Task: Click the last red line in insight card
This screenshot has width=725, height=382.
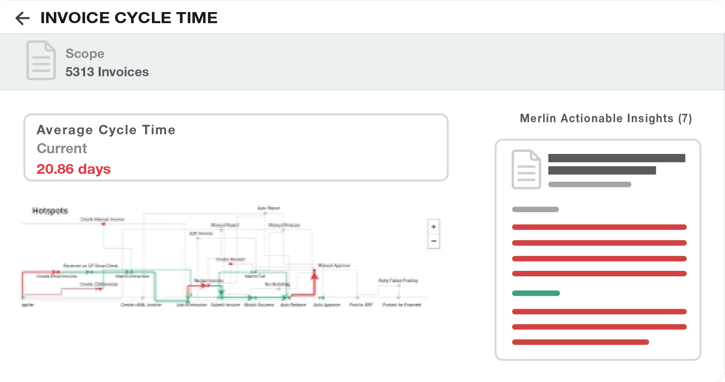Action: click(x=580, y=342)
